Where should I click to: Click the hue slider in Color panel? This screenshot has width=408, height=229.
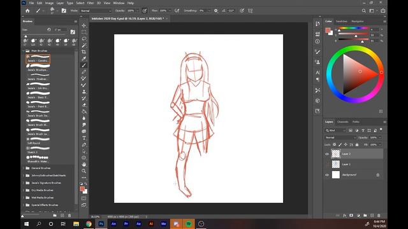353,28
